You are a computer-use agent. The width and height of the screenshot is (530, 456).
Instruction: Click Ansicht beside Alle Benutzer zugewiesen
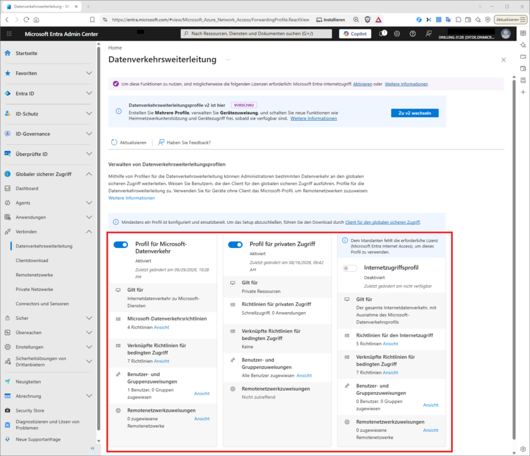point(304,375)
